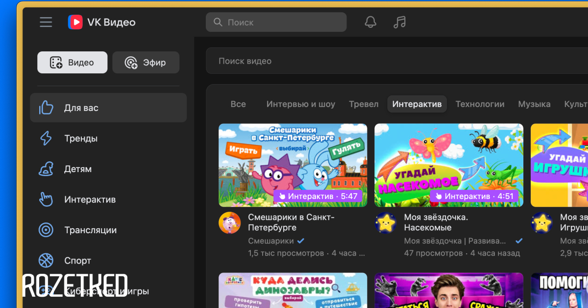Click the Эфир broadcast button
588x308 pixels.
(x=146, y=63)
